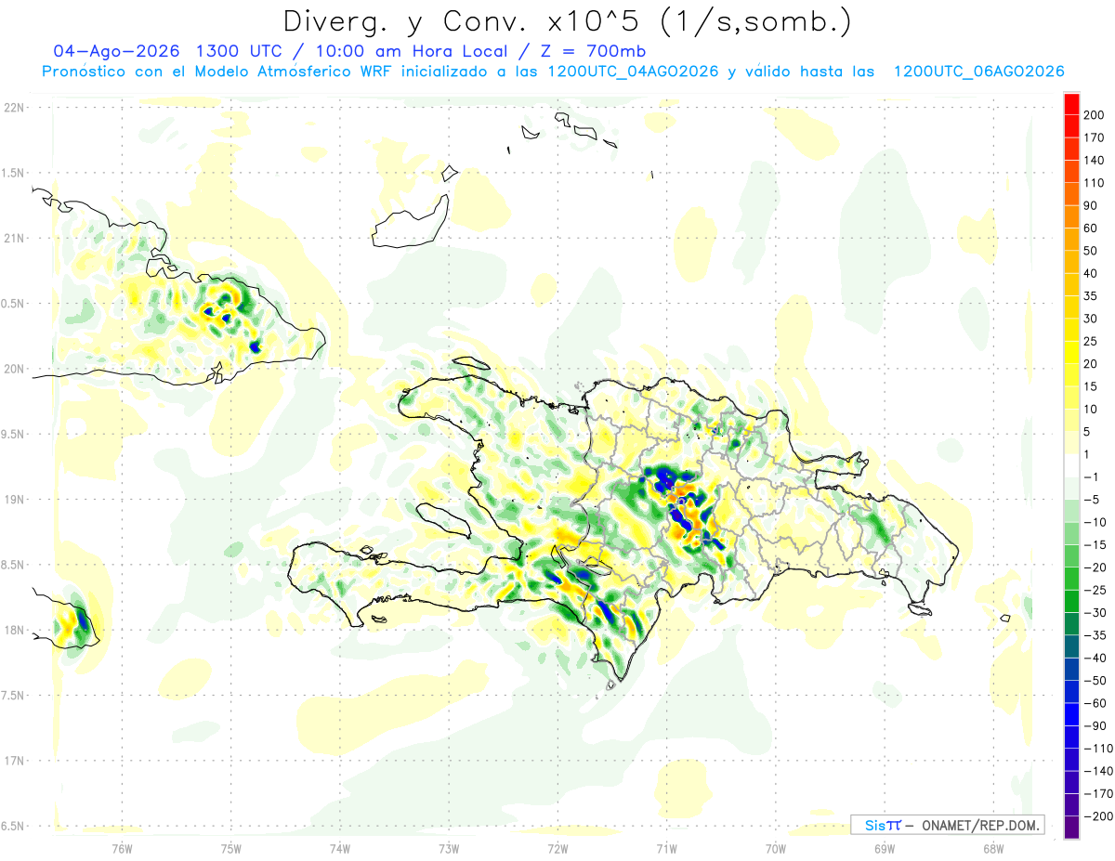Select the 18N latitude label
Image resolution: width=1115 pixels, height=861 pixels.
[13, 630]
